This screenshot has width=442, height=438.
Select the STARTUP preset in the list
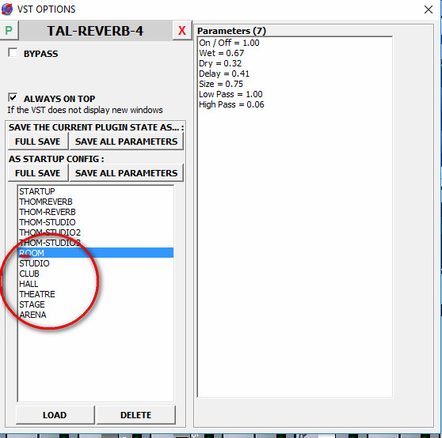(x=96, y=191)
